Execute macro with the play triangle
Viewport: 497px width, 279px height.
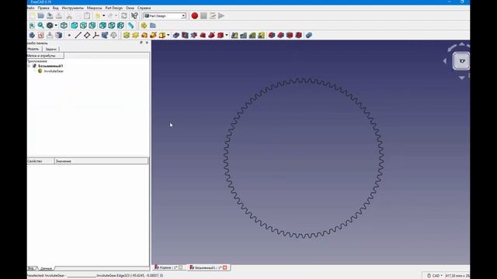point(221,15)
